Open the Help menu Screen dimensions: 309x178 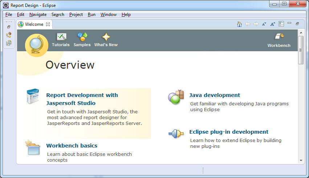click(126, 15)
